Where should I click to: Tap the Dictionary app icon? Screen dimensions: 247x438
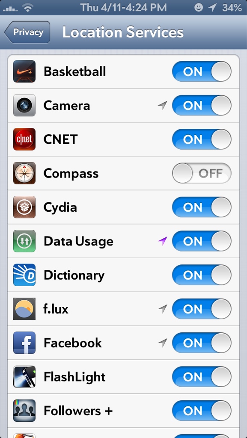pos(24,275)
